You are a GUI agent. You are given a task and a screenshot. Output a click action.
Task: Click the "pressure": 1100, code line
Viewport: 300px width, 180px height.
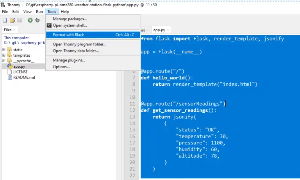[200, 143]
